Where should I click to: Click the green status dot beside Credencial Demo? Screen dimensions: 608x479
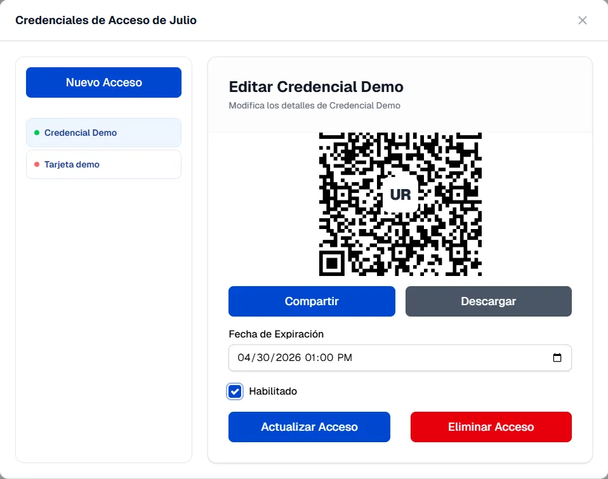pos(37,133)
